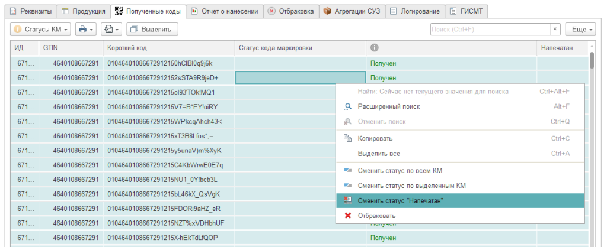Click the active status cell of 2sSTA9R9jeD+ row
Screen dimensions: 607x247
pyautogui.click(x=301, y=78)
